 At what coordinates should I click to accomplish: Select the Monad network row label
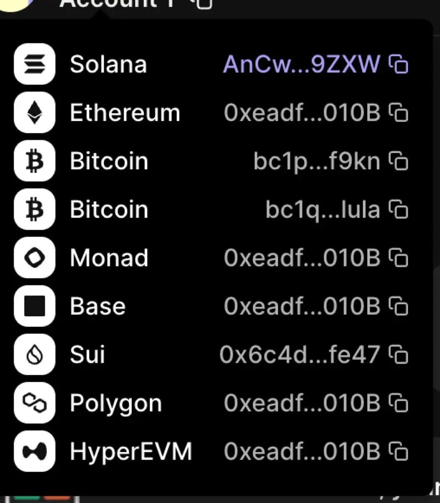[109, 257]
